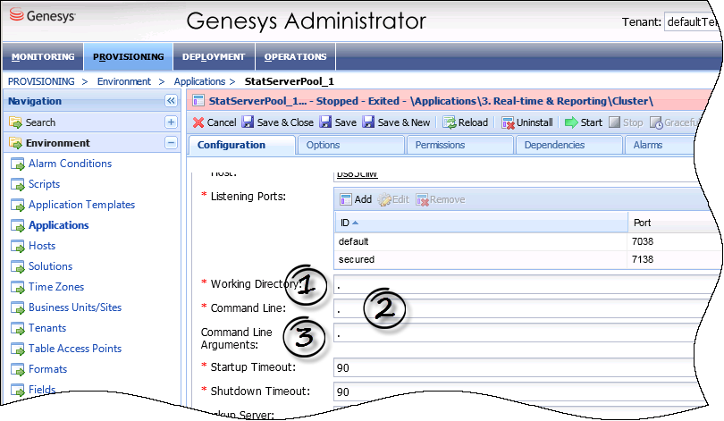
Task: Select the secured port row
Action: pos(483,259)
